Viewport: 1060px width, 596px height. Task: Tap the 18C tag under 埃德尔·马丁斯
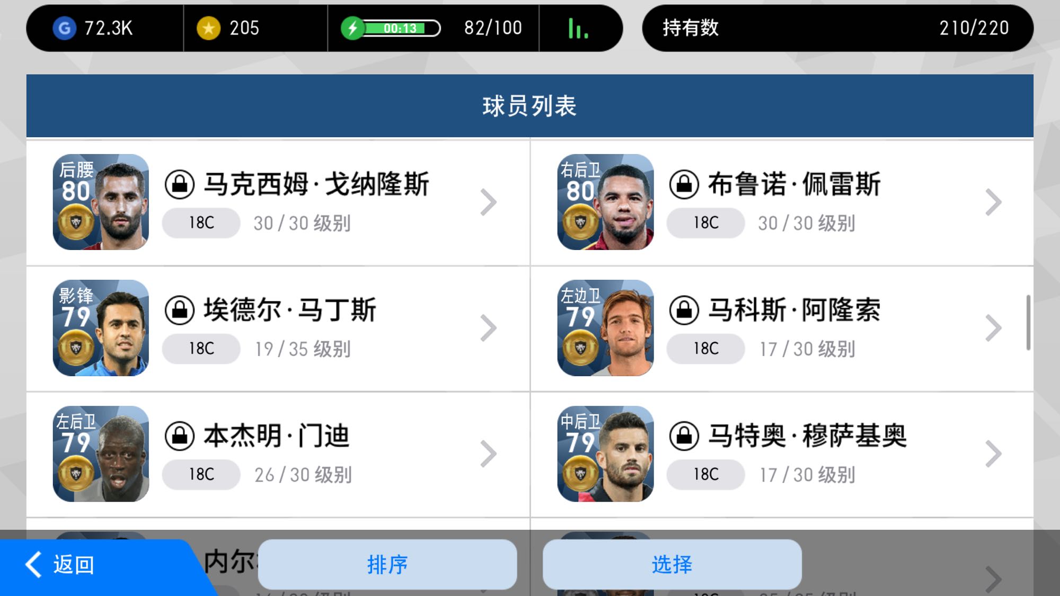[201, 349]
